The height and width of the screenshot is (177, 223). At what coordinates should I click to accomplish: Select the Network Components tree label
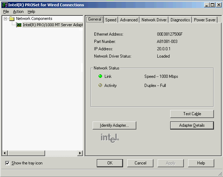[34, 19]
